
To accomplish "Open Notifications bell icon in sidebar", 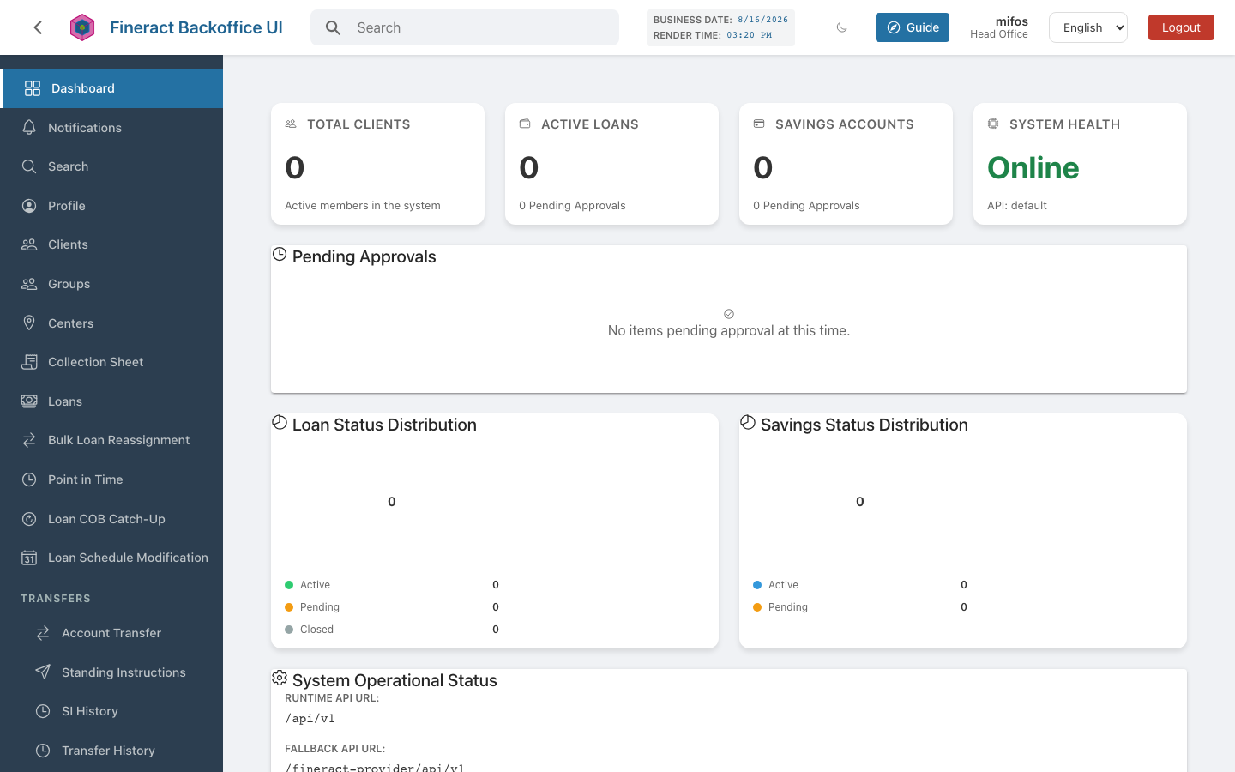I will (x=29, y=127).
